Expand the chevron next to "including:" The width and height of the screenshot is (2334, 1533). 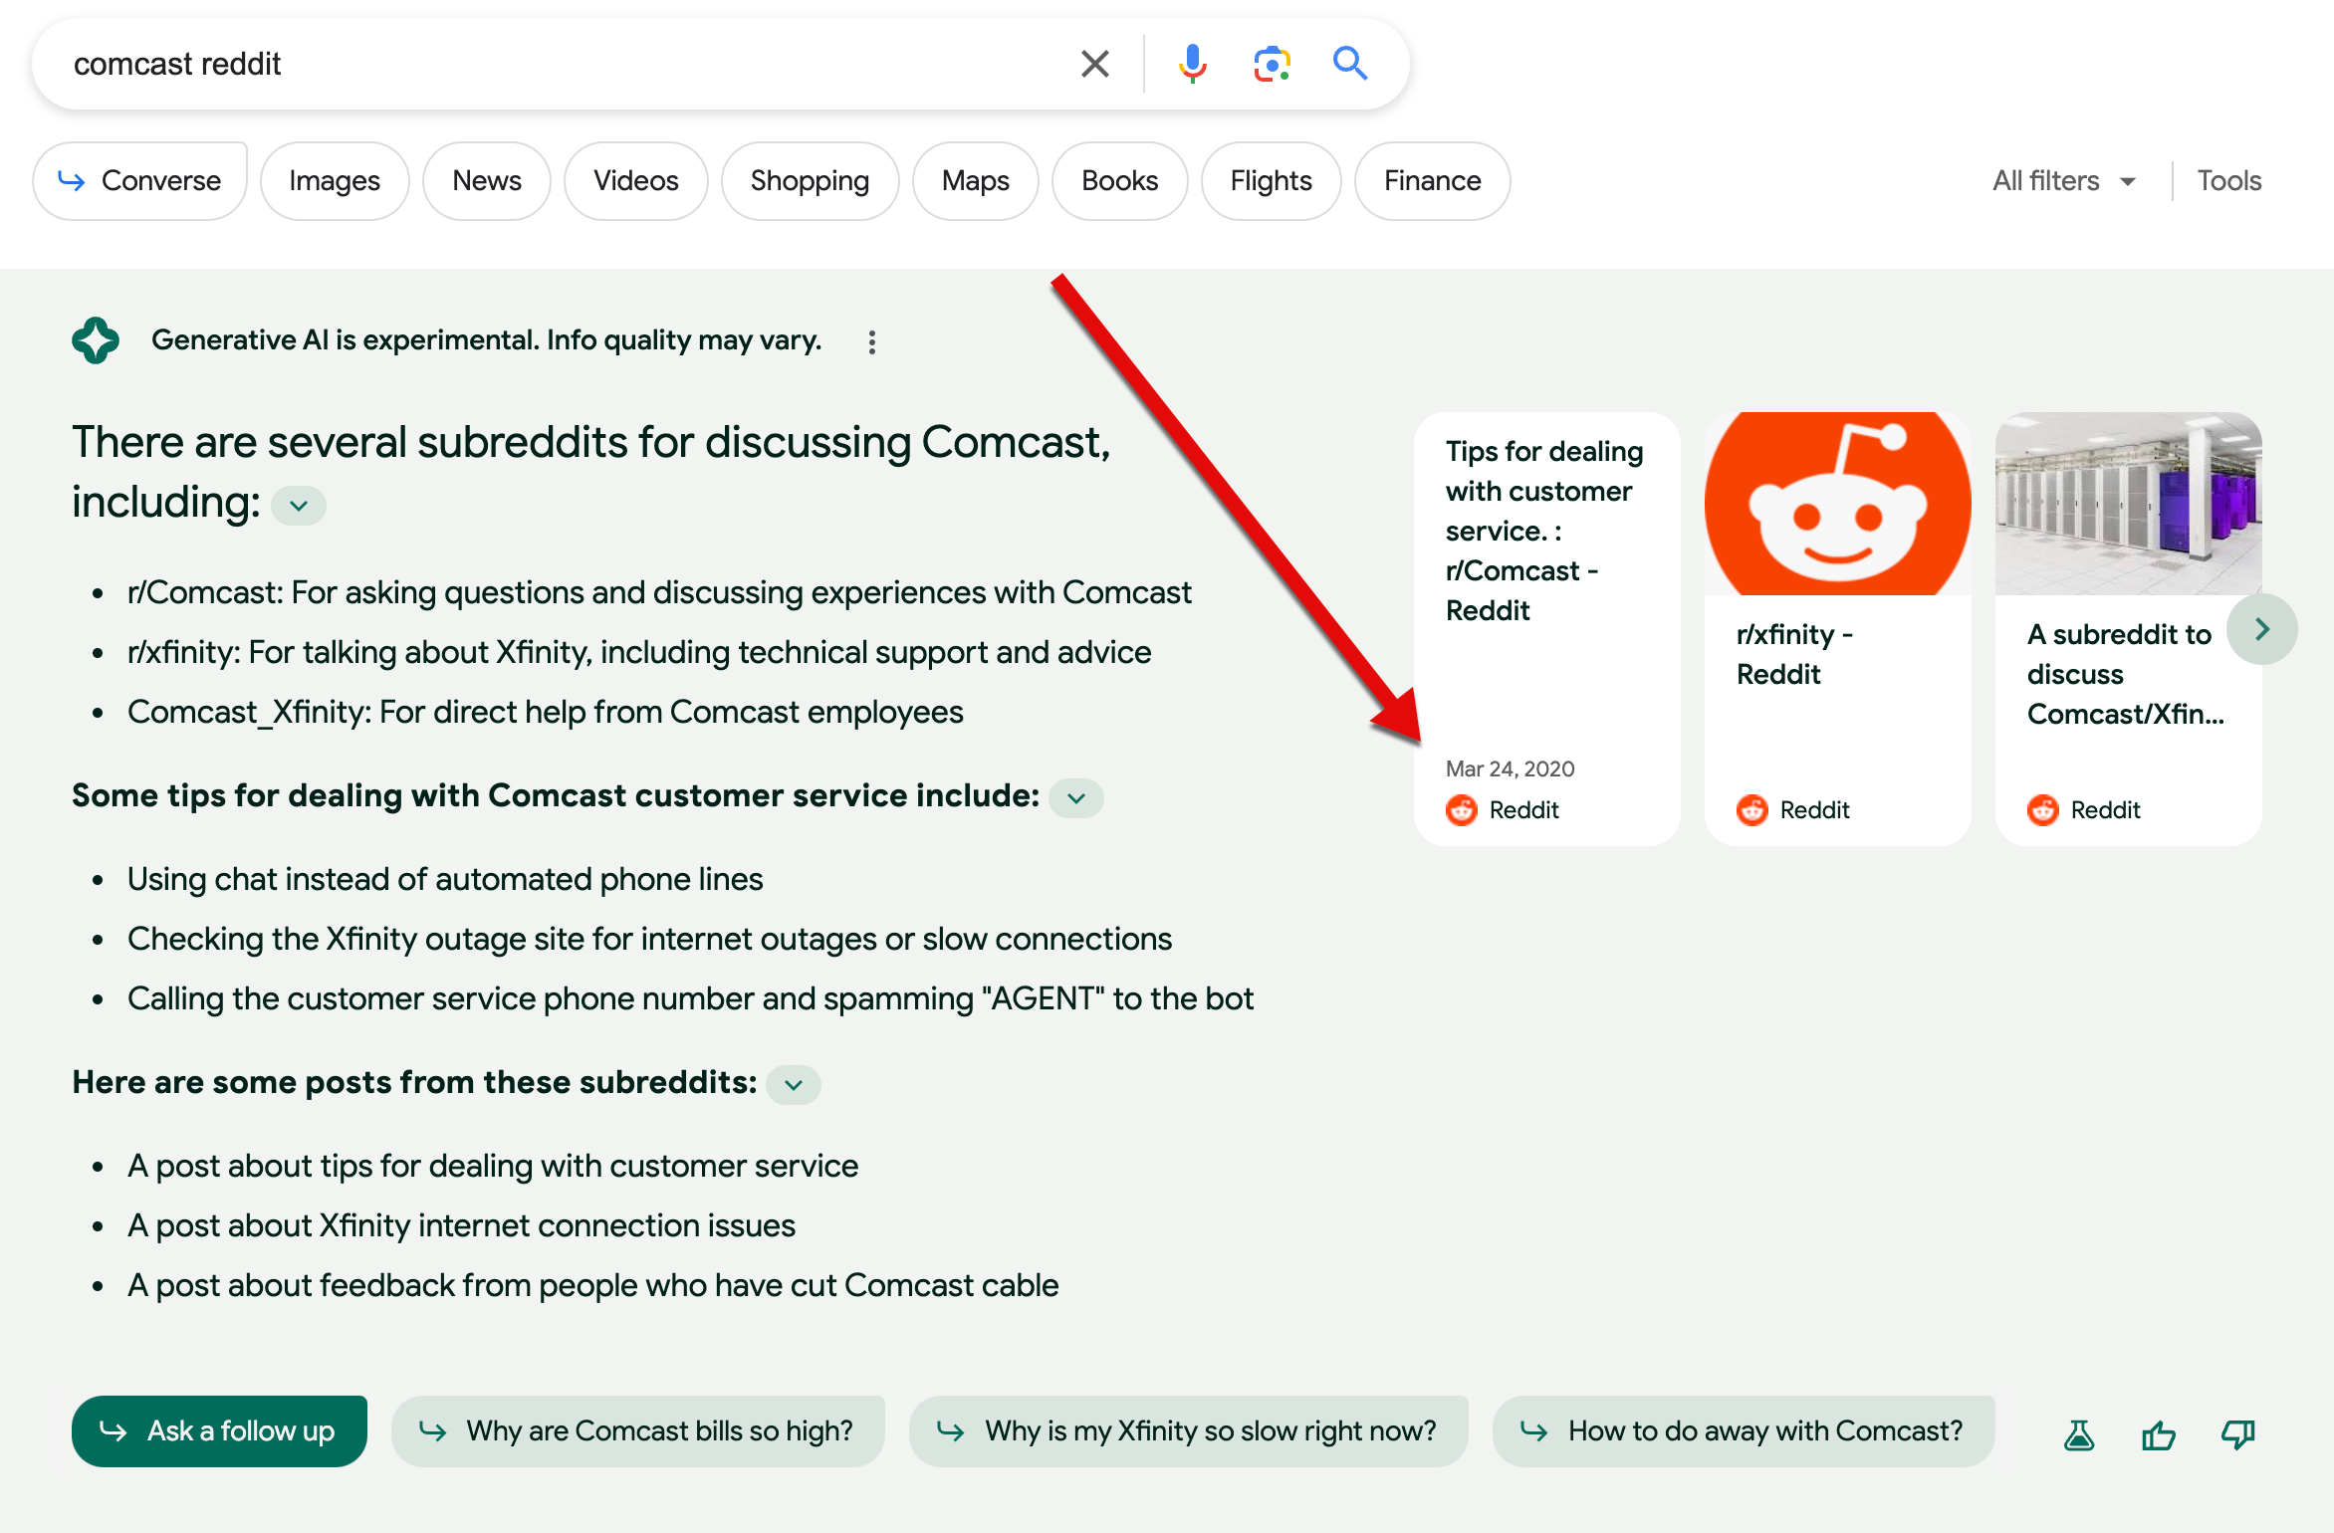pyautogui.click(x=299, y=506)
